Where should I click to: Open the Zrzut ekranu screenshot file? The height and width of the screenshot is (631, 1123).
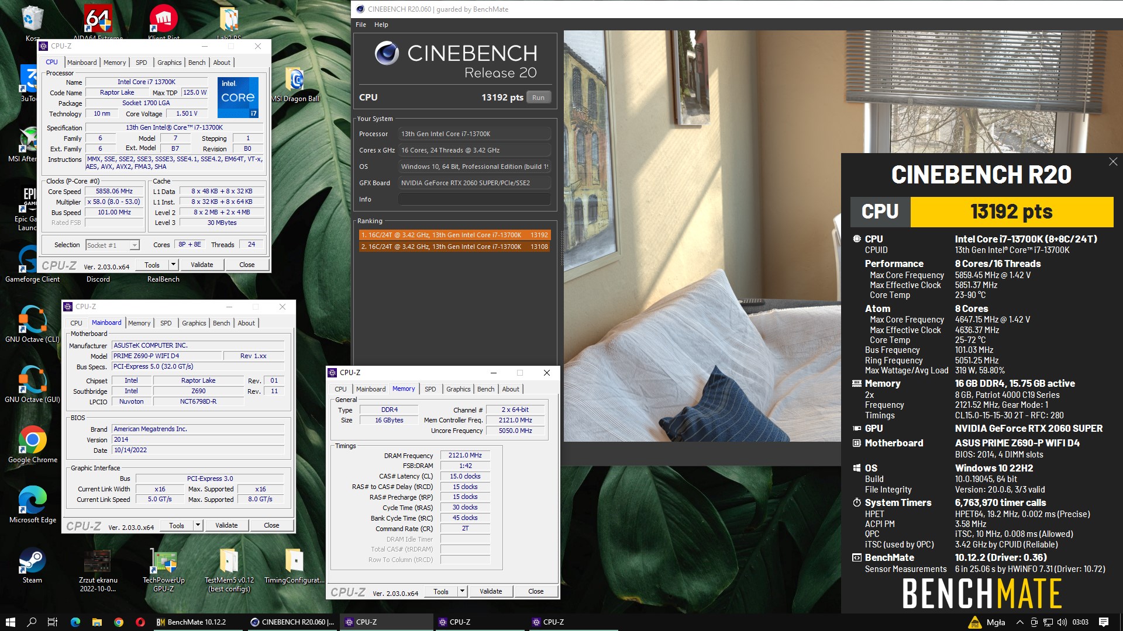pyautogui.click(x=98, y=570)
